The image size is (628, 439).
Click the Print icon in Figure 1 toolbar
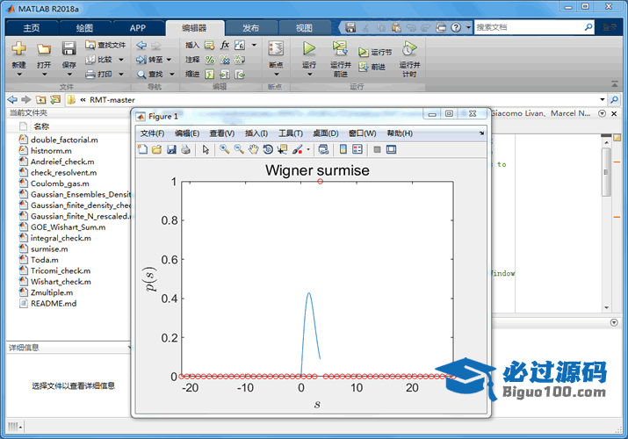185,149
